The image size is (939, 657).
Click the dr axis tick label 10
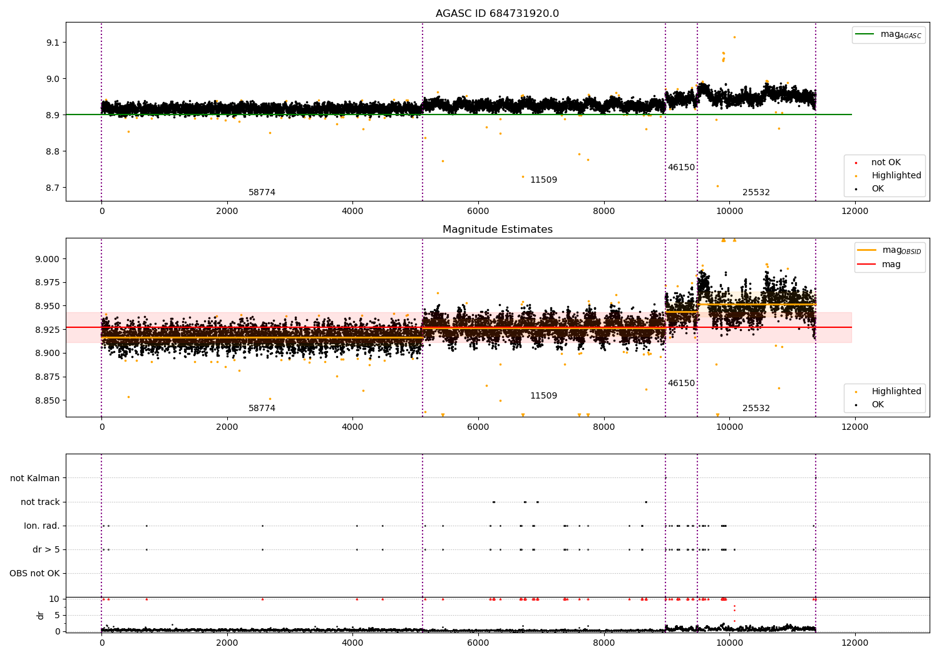coord(54,599)
